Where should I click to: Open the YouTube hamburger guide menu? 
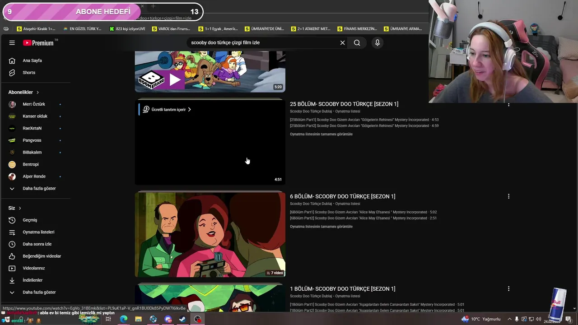12,42
